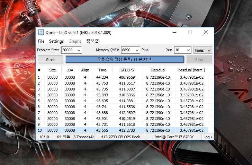
Task: Select GFLOPS value 411.9881
Action: (x=127, y=101)
